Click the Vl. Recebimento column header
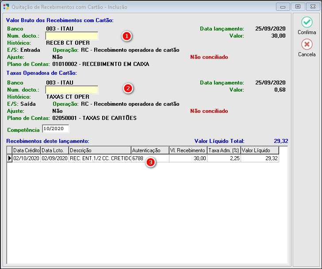The width and height of the screenshot is (322, 269). (x=188, y=150)
